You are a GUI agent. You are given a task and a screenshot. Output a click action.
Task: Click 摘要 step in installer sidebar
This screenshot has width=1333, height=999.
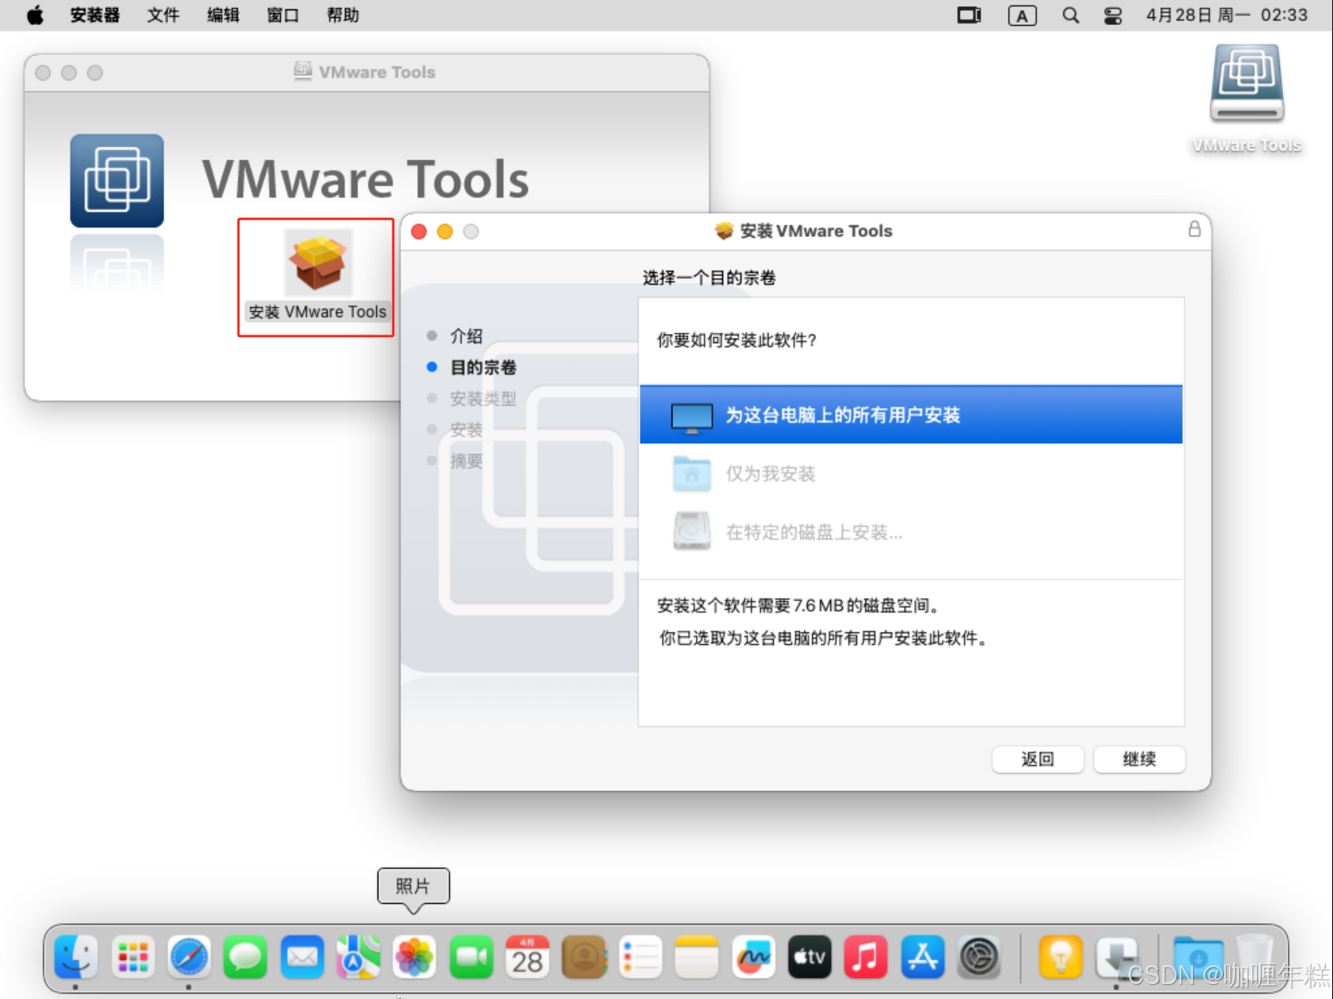466,461
